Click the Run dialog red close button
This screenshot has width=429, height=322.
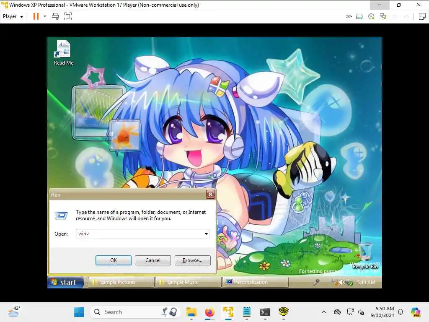coord(210,195)
